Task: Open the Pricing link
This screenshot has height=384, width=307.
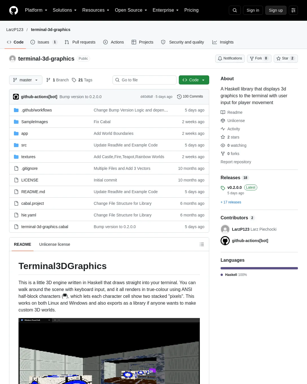Action: click(x=191, y=10)
